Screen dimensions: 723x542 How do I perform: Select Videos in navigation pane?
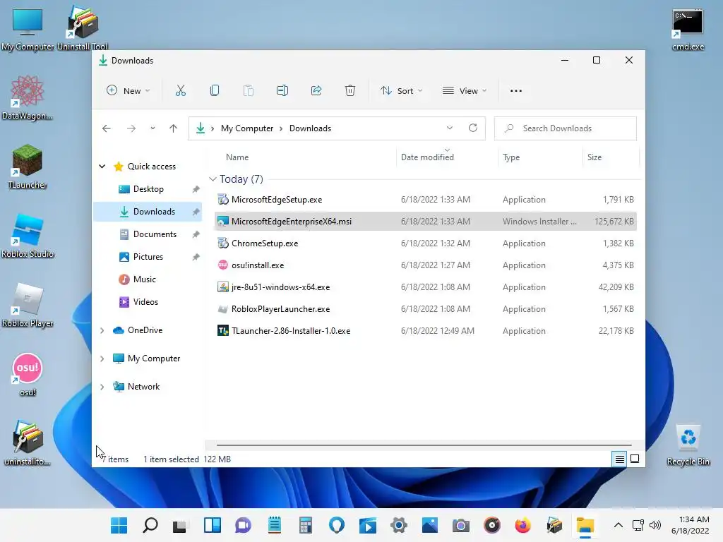tap(148, 302)
